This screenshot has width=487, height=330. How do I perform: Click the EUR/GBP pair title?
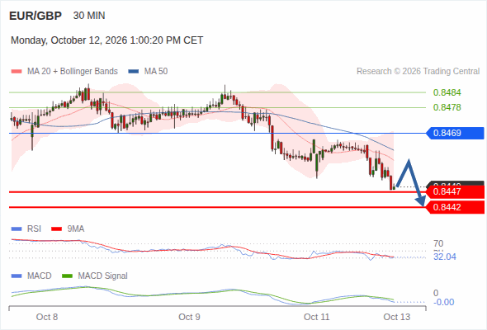35,16
